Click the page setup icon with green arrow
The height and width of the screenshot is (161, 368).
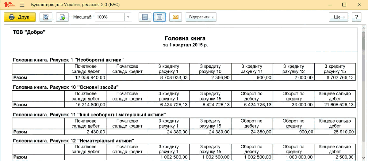click(62, 17)
